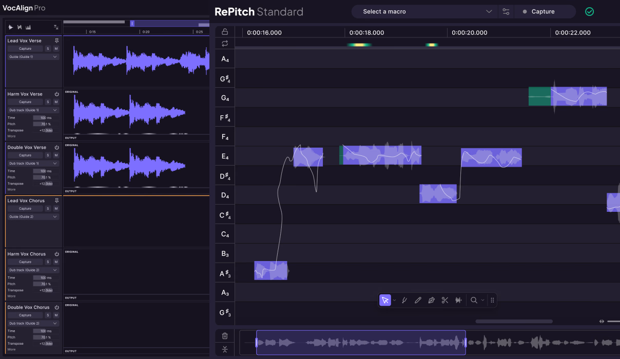Click Capture on Harm Vox Verse
The height and width of the screenshot is (359, 620).
(x=25, y=102)
